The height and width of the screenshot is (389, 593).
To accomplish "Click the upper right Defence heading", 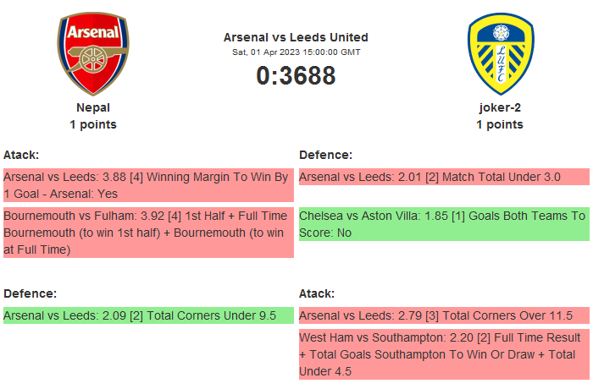I will [326, 155].
